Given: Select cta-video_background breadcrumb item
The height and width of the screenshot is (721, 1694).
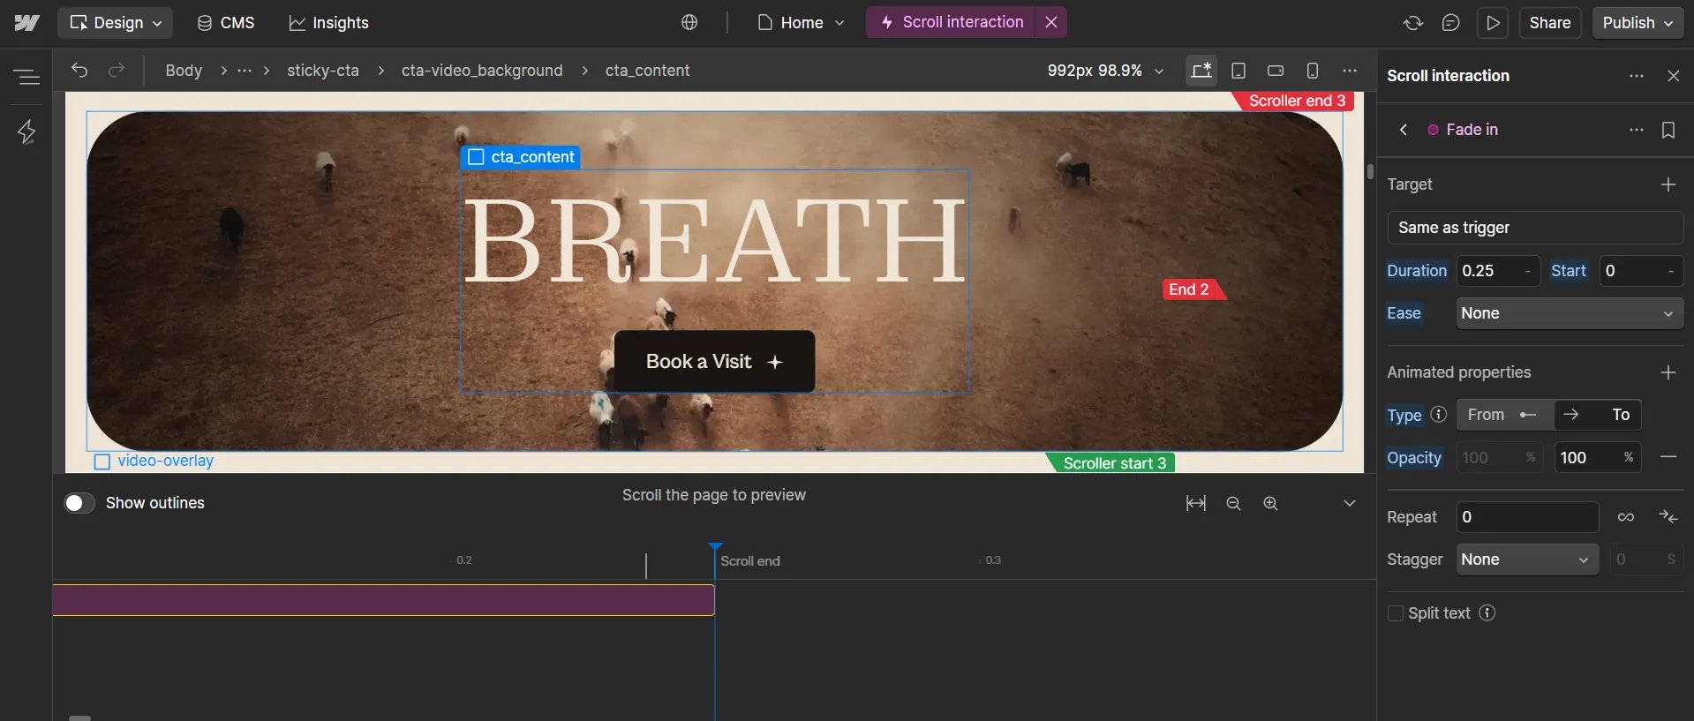Looking at the screenshot, I should tap(482, 71).
